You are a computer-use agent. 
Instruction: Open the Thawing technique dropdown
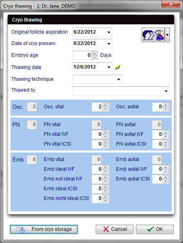[118, 80]
